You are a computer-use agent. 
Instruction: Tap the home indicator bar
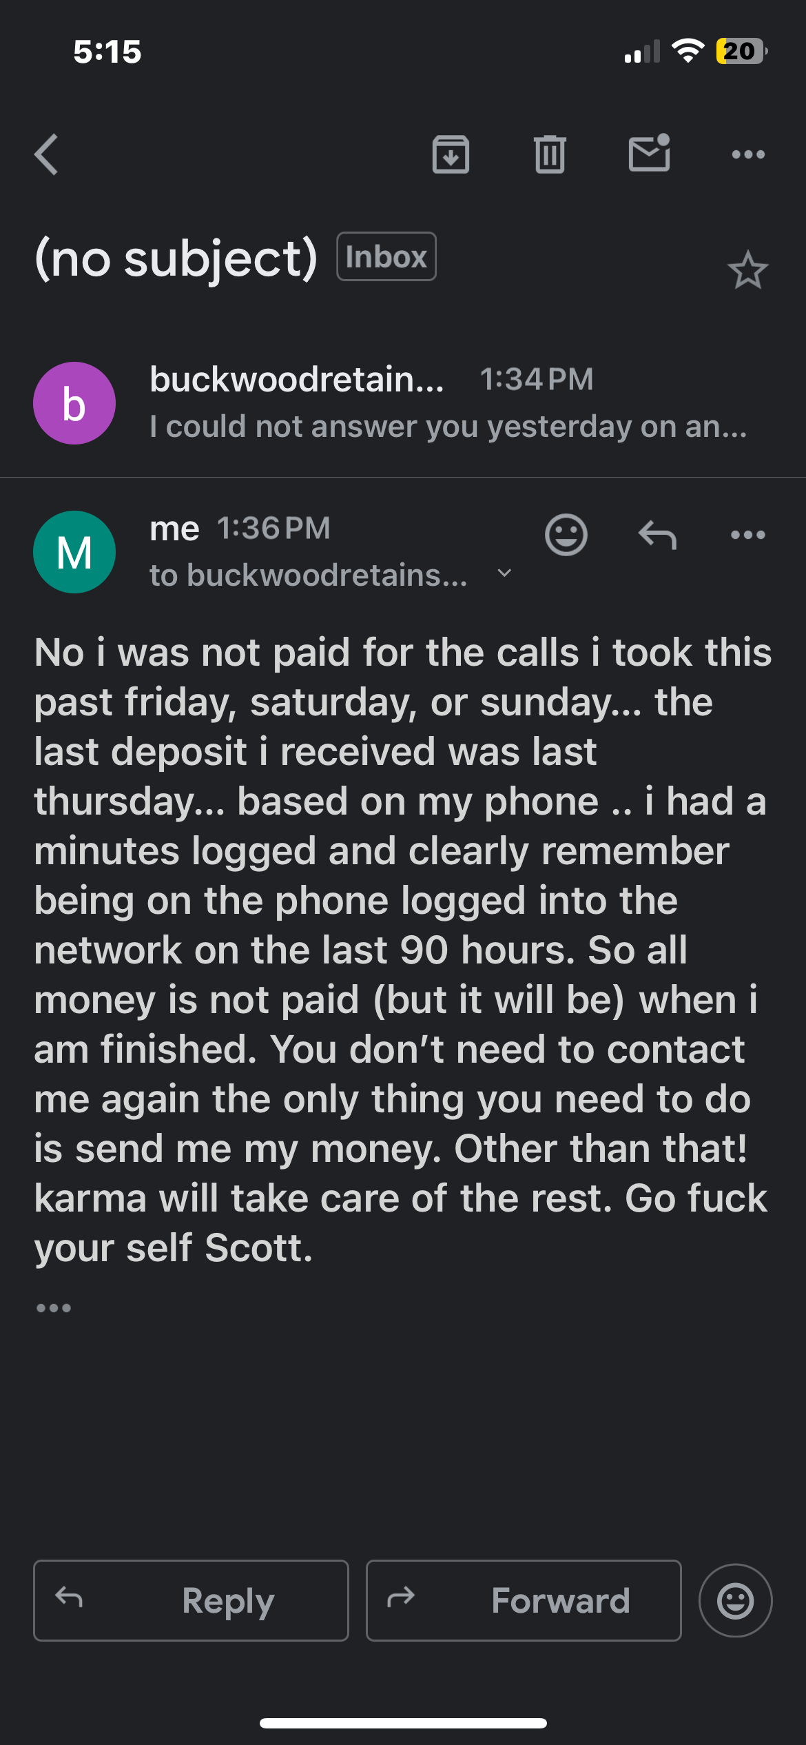[x=403, y=1723]
